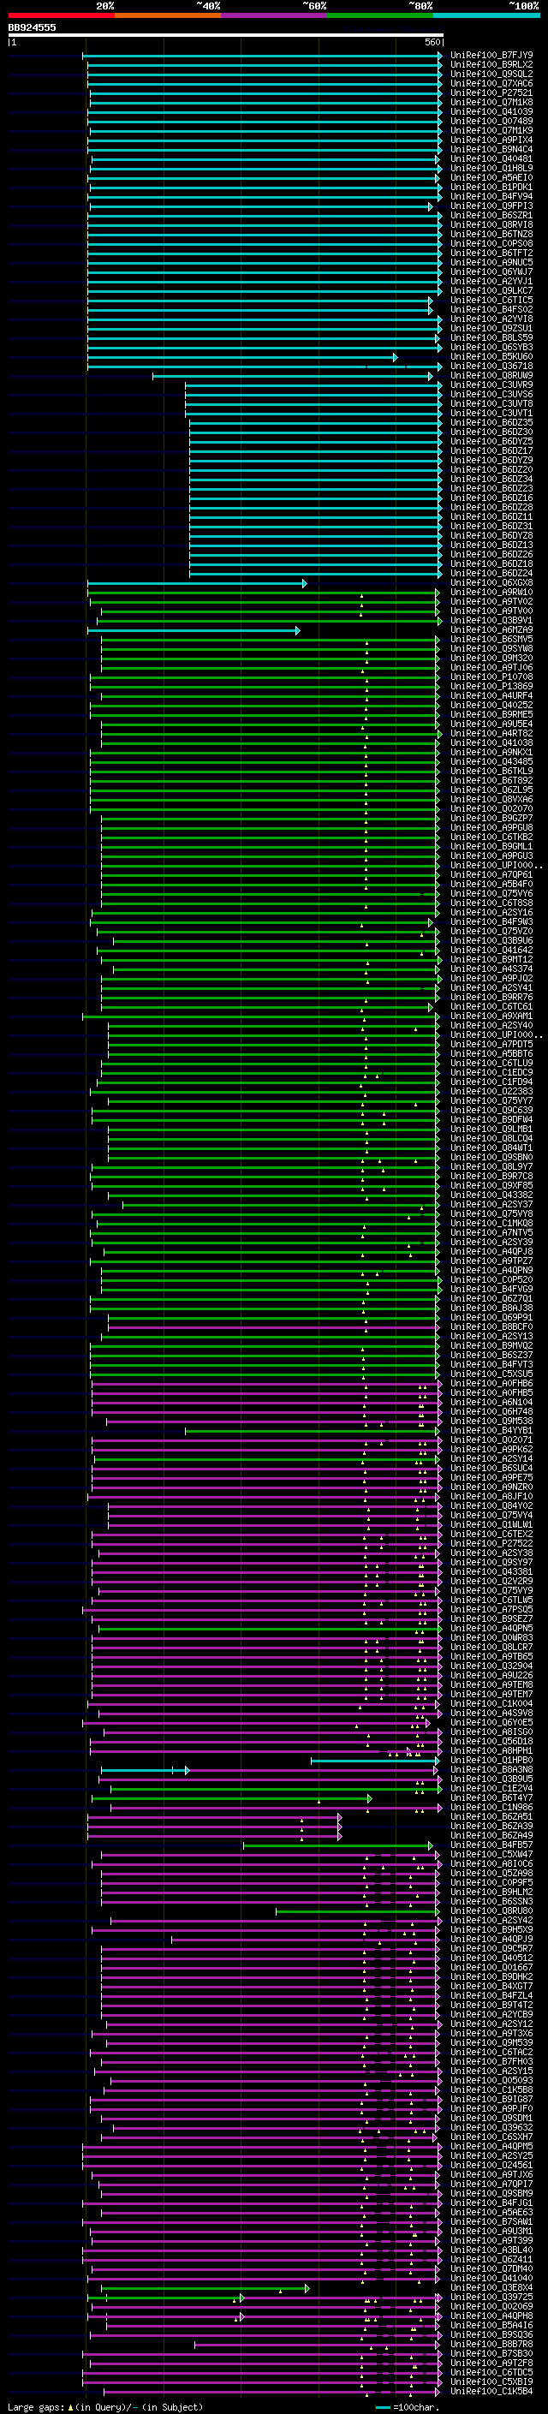548x2414 pixels.
Task: Select label UniRef100_Q69P91
Action: pyautogui.click(x=491, y=1318)
